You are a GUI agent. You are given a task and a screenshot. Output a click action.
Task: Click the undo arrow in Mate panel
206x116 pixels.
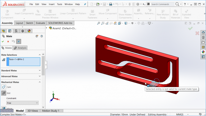tap(13, 41)
